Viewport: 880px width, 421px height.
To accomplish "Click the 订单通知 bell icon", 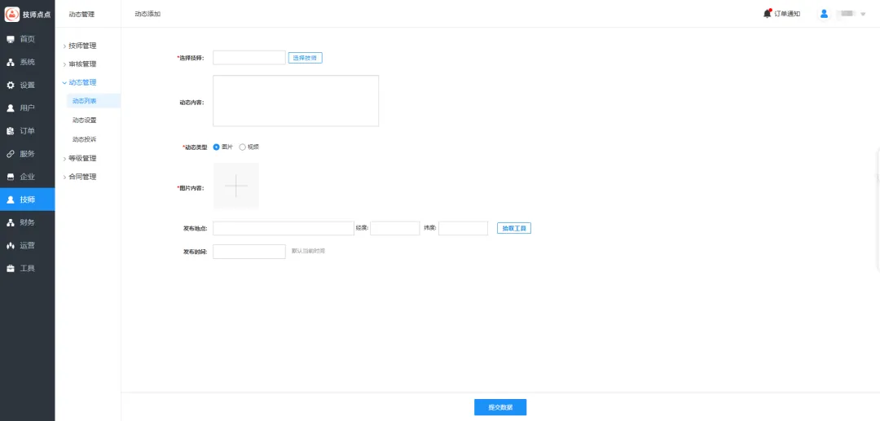I will tap(768, 13).
